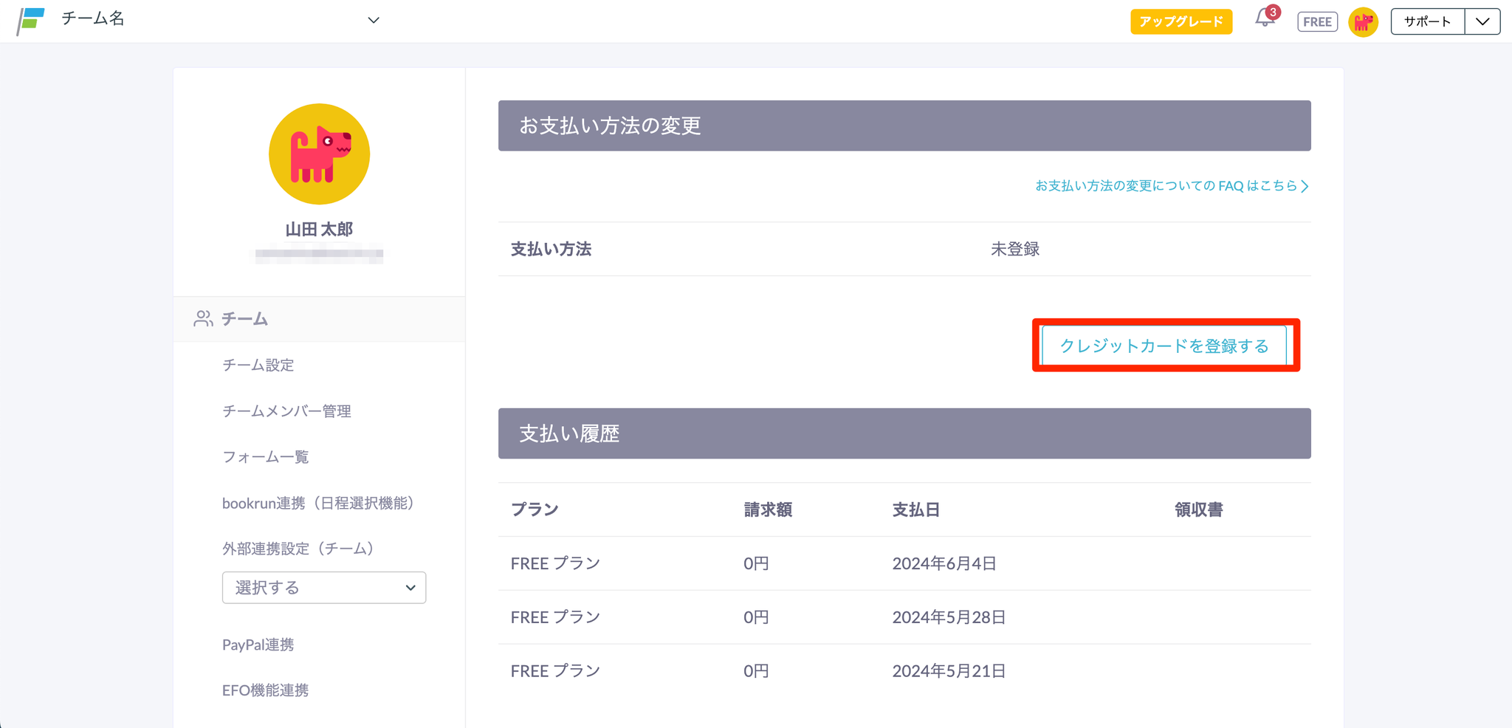Click クレジットカードを登録する button
This screenshot has width=1512, height=728.
[1164, 346]
